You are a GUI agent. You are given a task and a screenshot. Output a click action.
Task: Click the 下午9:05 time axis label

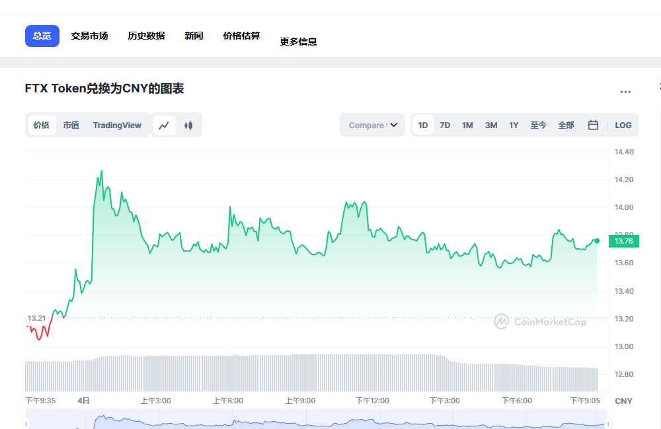click(585, 401)
